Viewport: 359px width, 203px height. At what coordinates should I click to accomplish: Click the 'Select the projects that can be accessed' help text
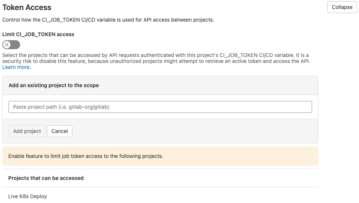(156, 58)
